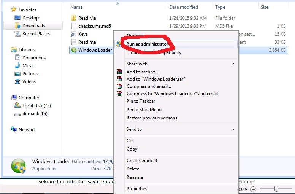This screenshot has width=295, height=194.
Task: Click the Network icon in sidebar
Action: click(14, 129)
